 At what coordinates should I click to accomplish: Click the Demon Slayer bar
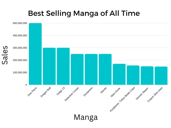click(147, 75)
